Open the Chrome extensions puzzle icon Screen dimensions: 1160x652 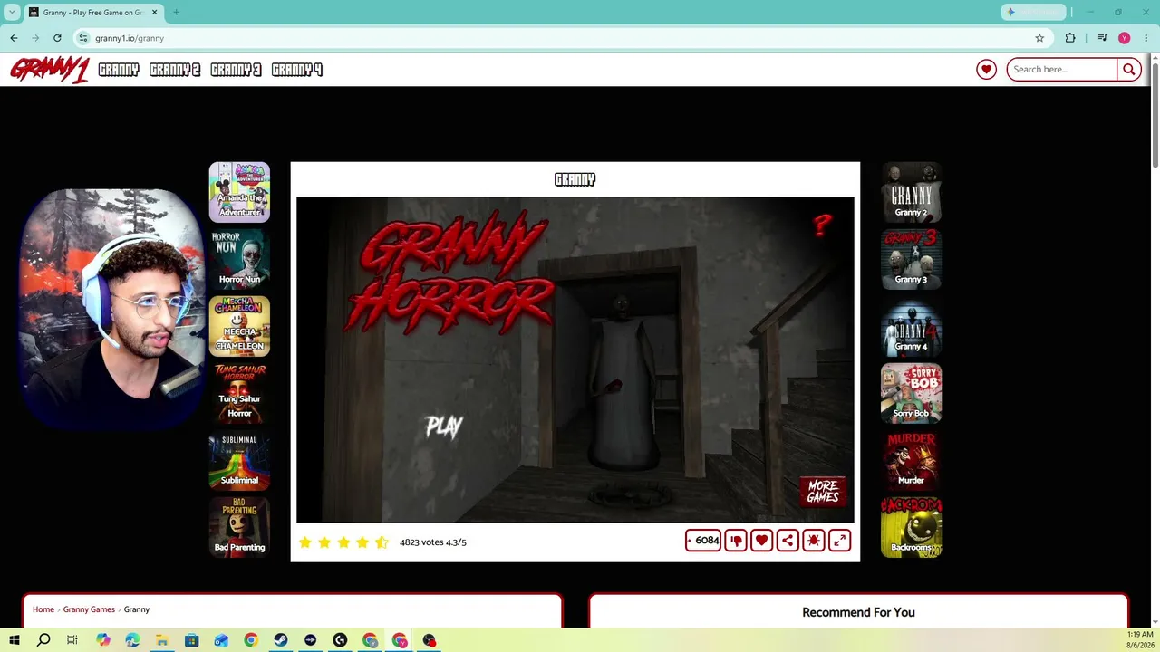point(1070,38)
